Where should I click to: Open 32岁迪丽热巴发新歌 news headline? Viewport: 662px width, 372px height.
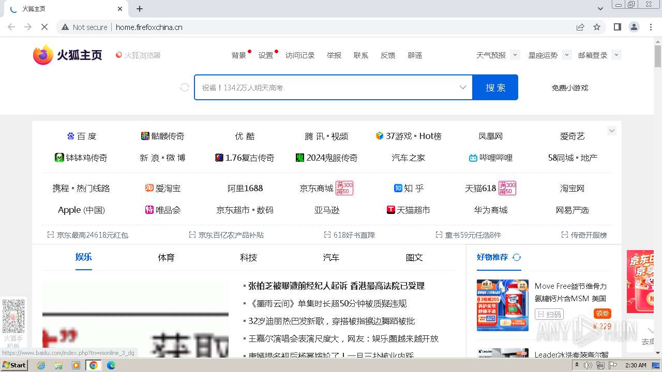(332, 321)
